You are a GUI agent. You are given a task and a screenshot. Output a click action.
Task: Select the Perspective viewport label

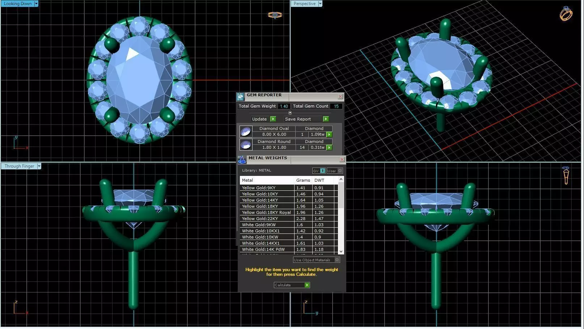coord(304,4)
